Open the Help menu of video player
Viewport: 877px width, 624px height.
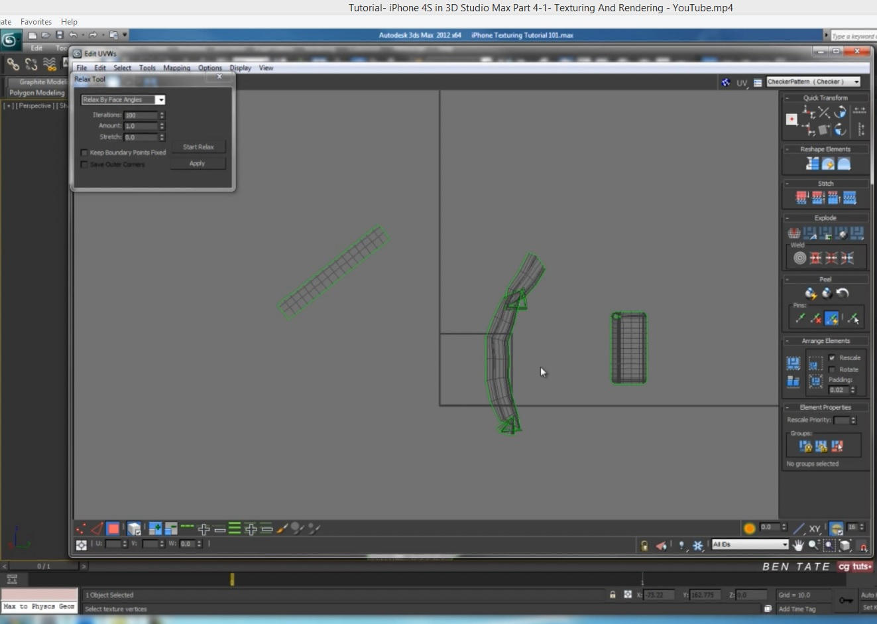(69, 22)
